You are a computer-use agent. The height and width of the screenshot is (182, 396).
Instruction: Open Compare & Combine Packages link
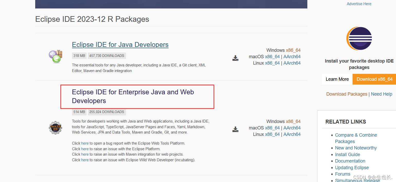point(356,138)
